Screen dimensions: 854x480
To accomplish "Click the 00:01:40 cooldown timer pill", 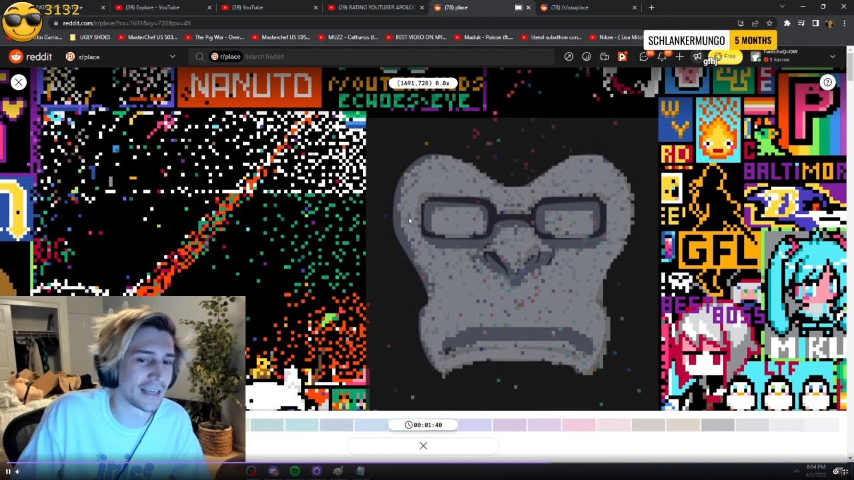I will 423,425.
